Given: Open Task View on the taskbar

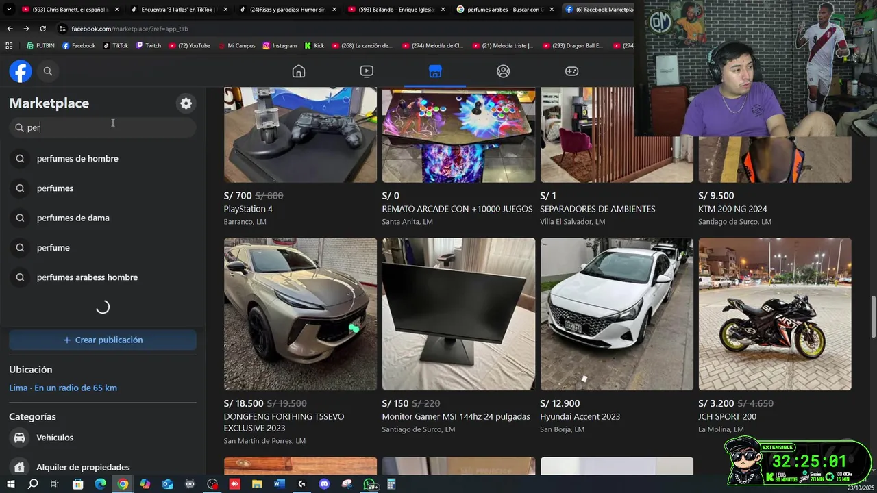Looking at the screenshot, I should tap(55, 484).
